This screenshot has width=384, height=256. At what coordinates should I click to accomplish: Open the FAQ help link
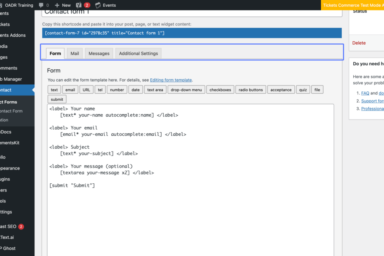[365, 93]
